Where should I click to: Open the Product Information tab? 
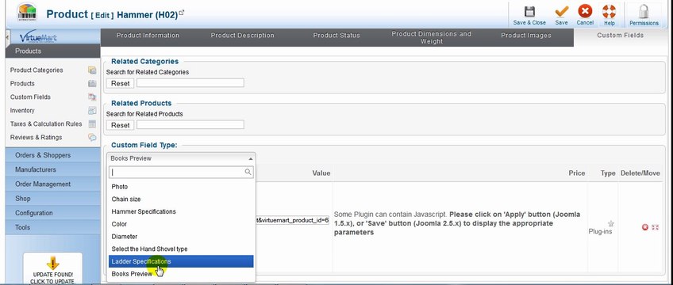click(148, 36)
